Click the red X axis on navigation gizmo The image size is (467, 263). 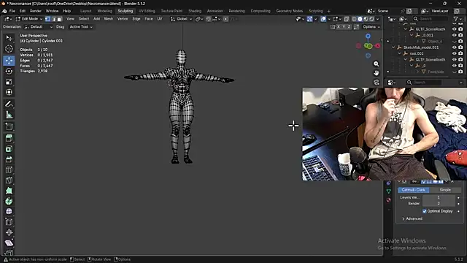[378, 45]
